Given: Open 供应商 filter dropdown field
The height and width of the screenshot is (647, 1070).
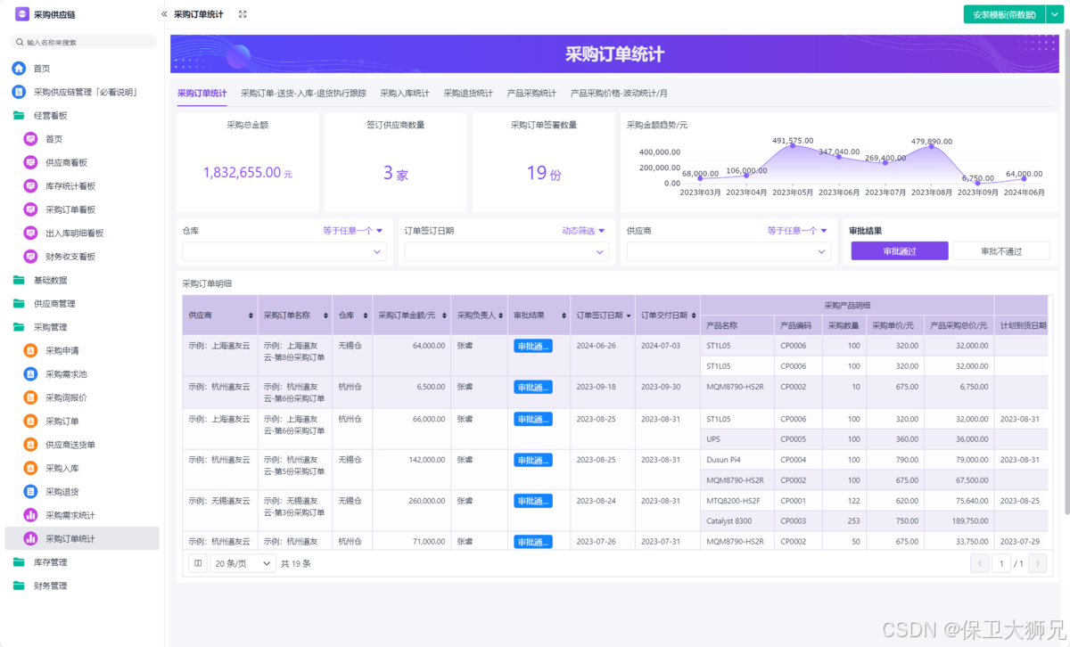Looking at the screenshot, I should pyautogui.click(x=728, y=252).
